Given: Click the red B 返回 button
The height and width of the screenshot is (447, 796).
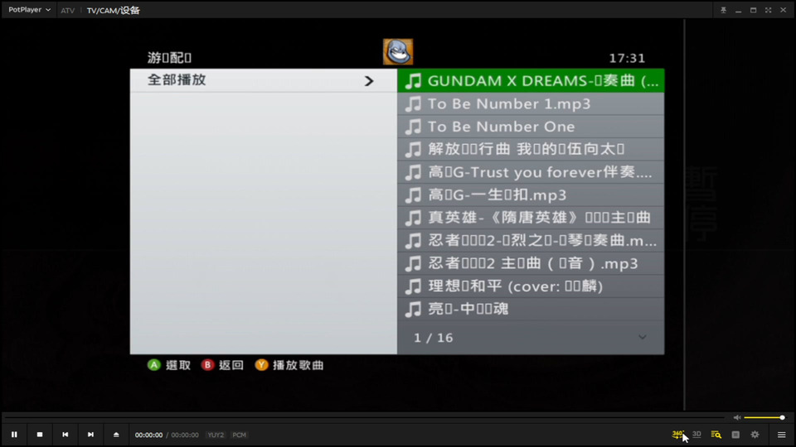Looking at the screenshot, I should (x=222, y=365).
